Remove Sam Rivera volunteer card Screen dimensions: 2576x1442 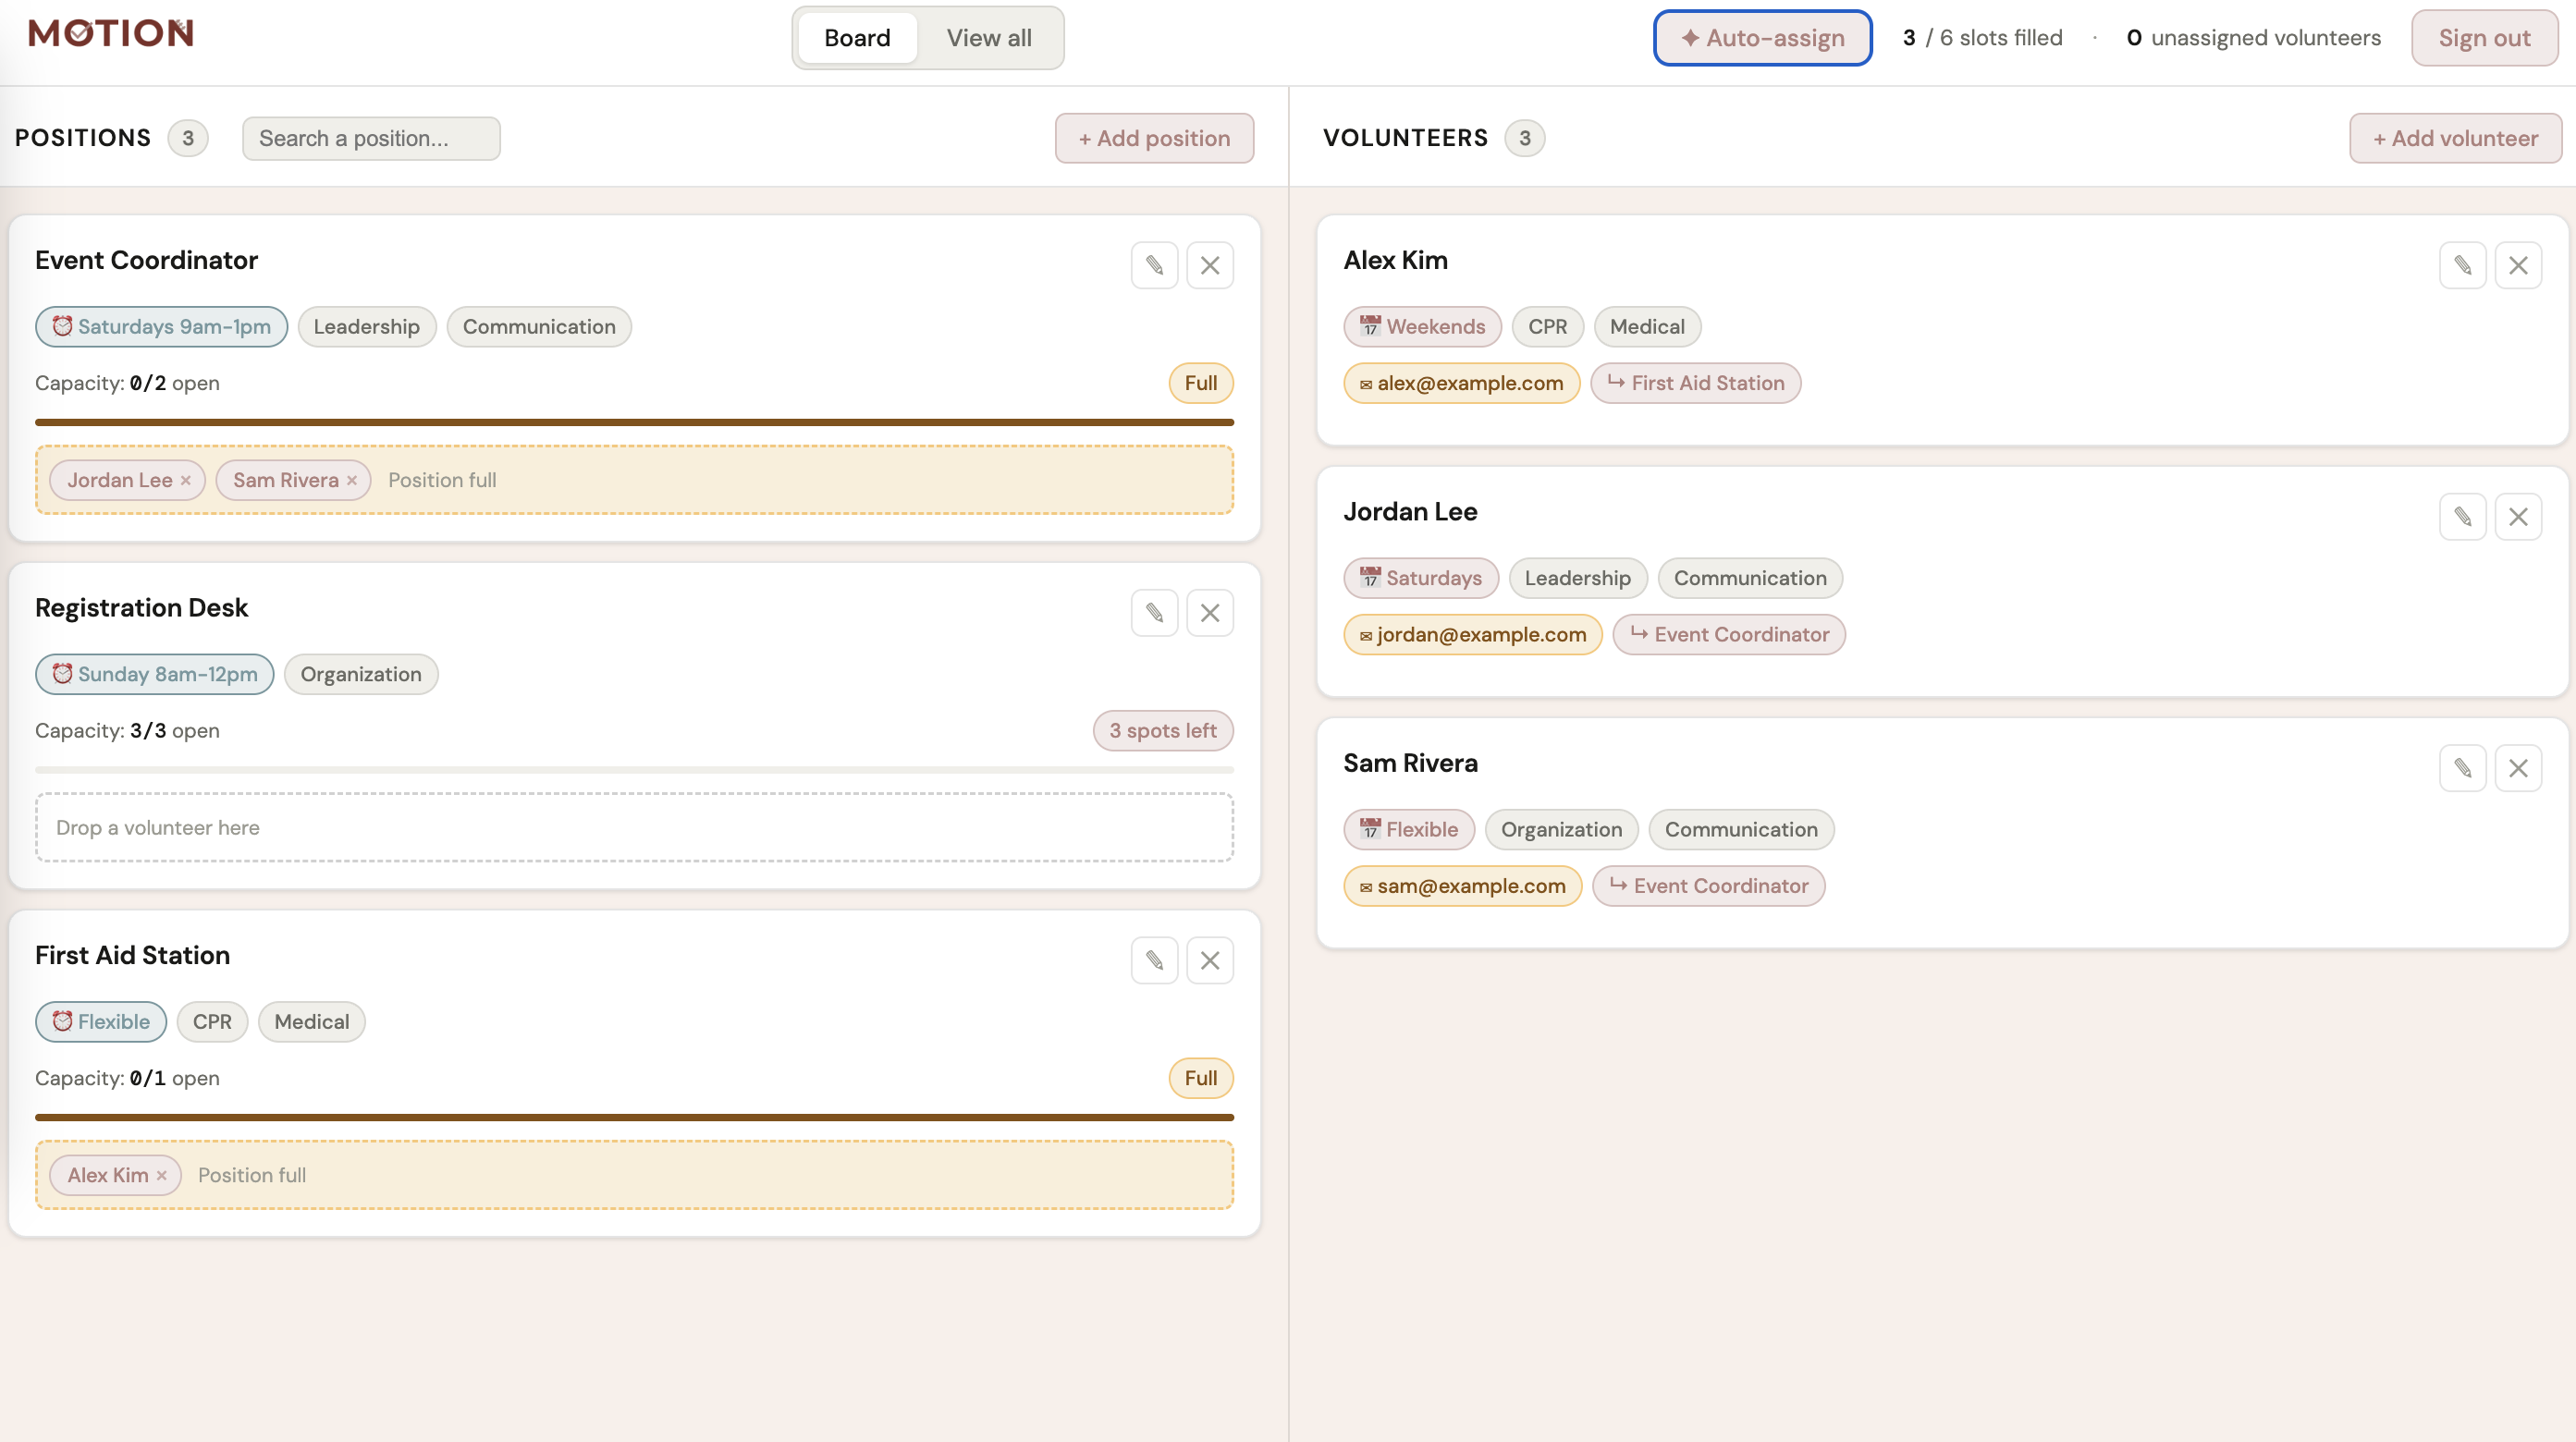[2517, 768]
